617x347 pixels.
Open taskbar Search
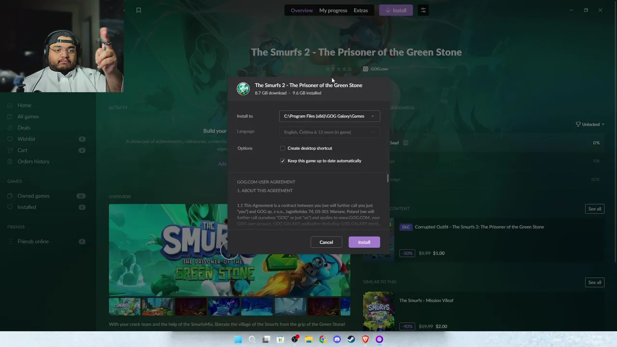point(252,339)
